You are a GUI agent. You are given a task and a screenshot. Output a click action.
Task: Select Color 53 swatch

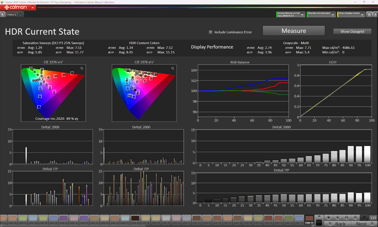(289, 219)
